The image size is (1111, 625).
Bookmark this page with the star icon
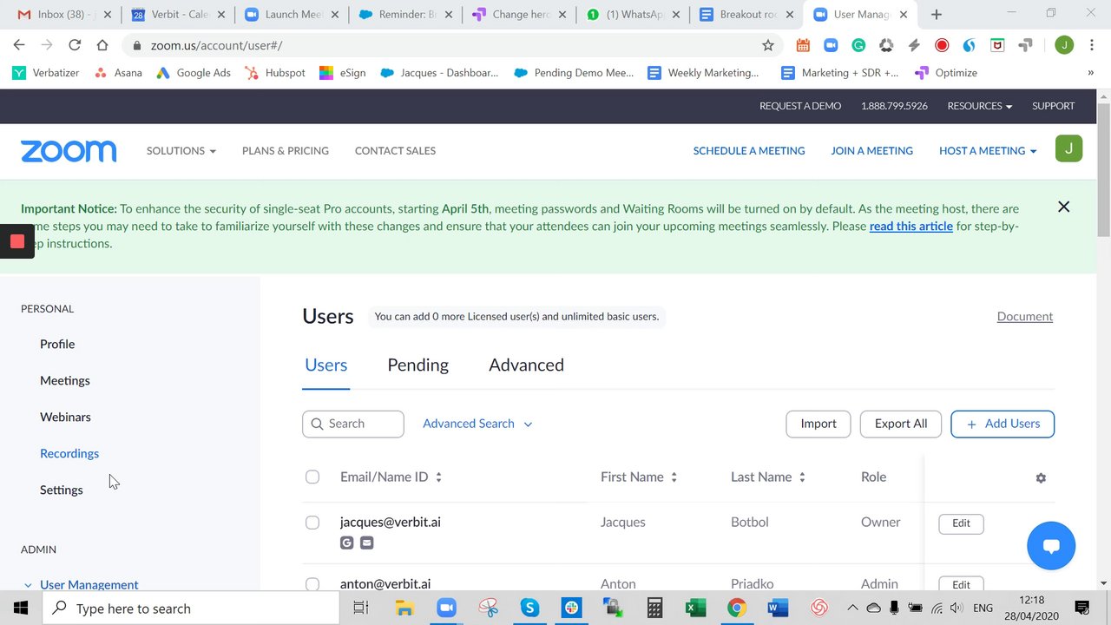(767, 45)
